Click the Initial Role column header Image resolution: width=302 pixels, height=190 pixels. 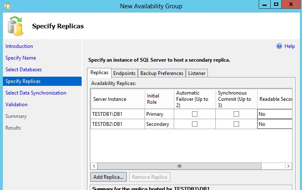(x=159, y=99)
